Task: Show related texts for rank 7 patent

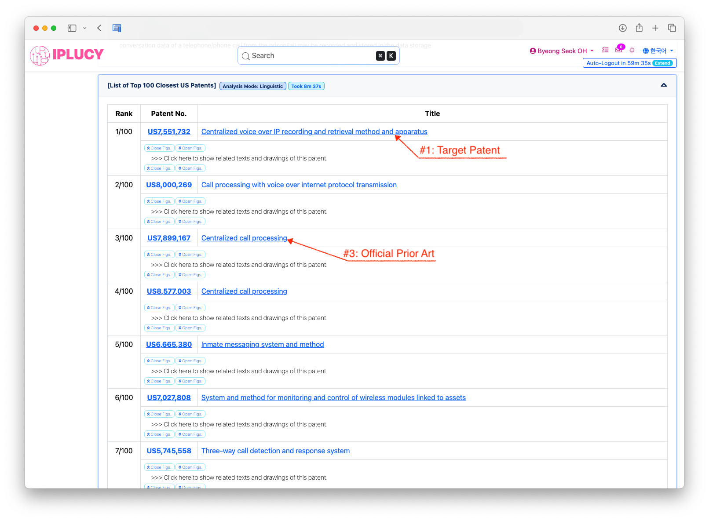Action: [239, 477]
